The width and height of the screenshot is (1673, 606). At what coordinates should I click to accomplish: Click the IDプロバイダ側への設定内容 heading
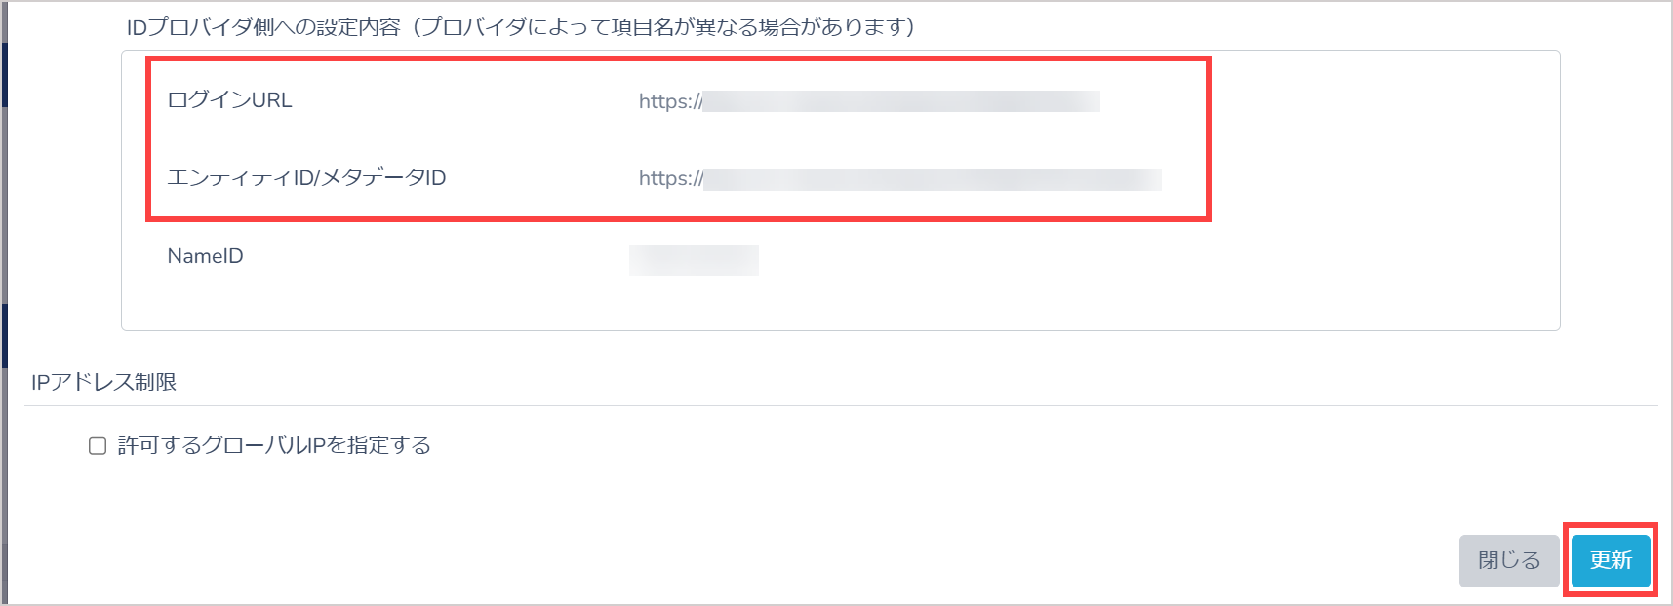[x=263, y=27]
